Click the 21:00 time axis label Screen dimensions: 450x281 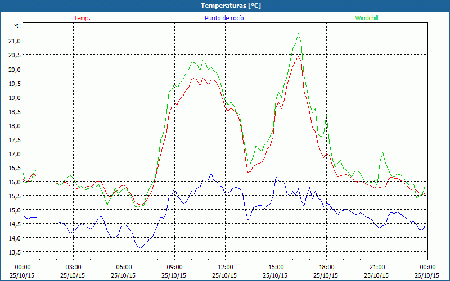(x=377, y=268)
